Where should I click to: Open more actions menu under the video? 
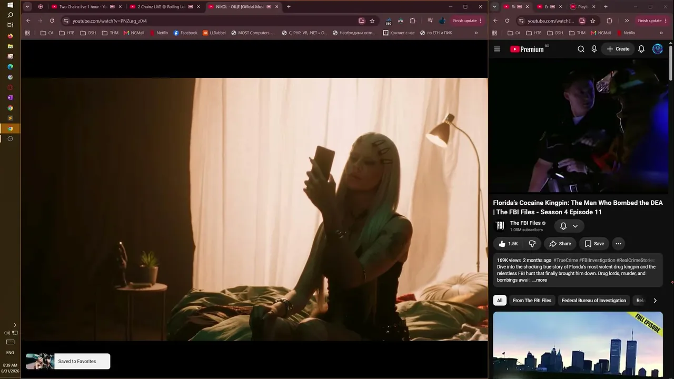[x=618, y=244]
